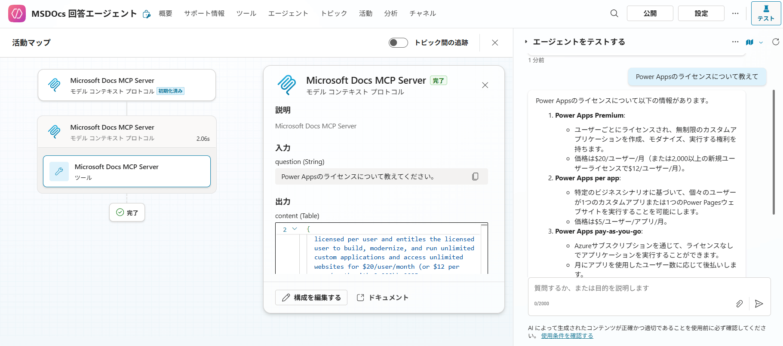Click the activity map icon in test panel

pyautogui.click(x=749, y=42)
